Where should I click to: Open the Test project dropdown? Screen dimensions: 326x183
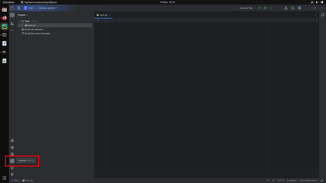pyautogui.click(x=30, y=8)
